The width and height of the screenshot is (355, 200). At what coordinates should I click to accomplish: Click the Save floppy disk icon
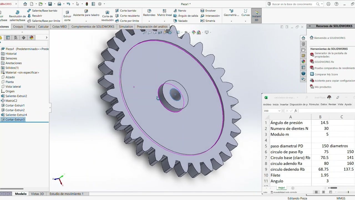(x=50, y=4)
